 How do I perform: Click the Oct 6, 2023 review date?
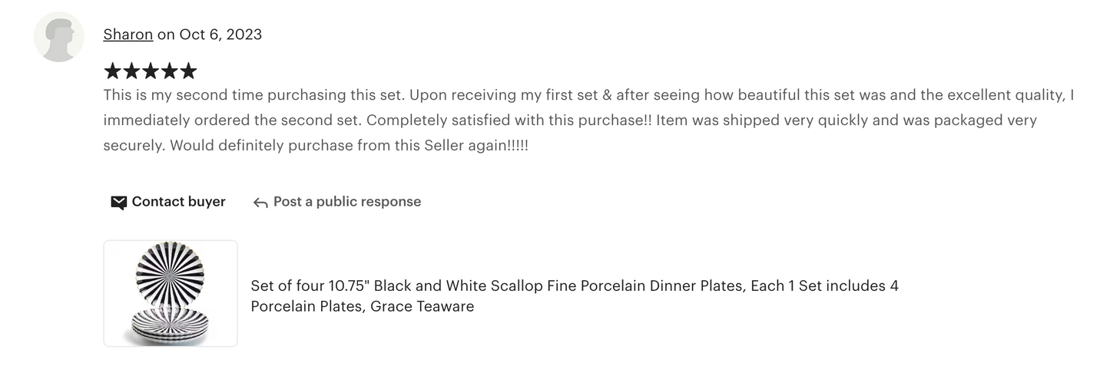[220, 35]
